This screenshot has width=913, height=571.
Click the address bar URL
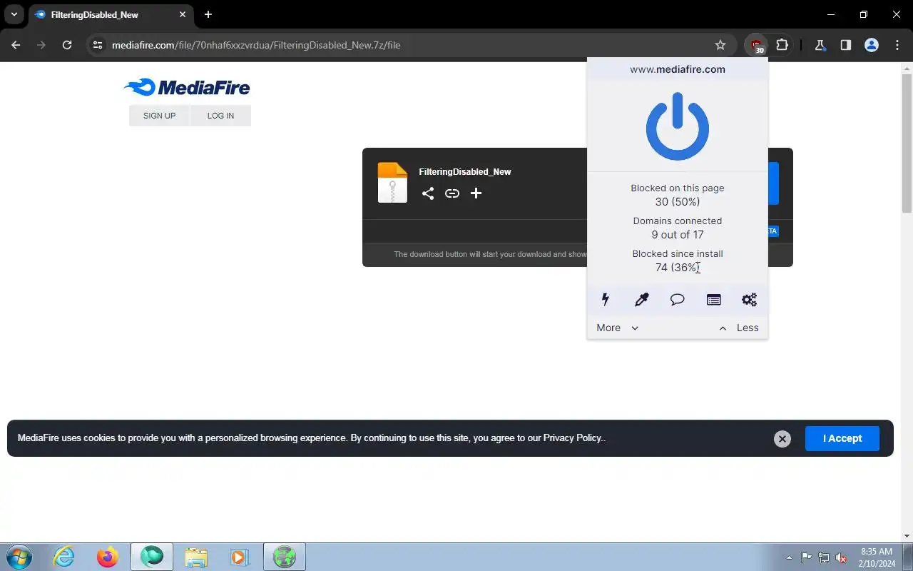(256, 45)
